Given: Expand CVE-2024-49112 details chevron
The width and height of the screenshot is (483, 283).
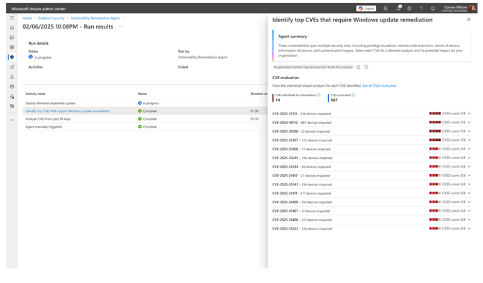Looking at the screenshot, I should (469, 122).
